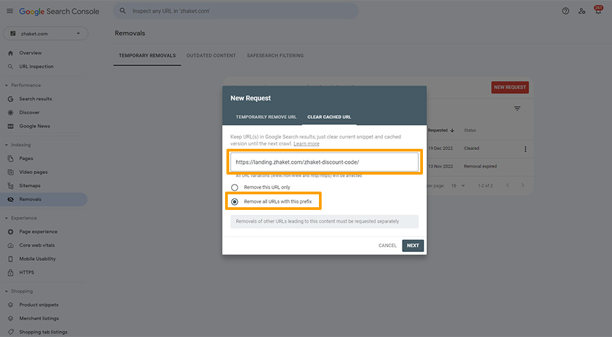Click the Core web vitals icon
612x337 pixels.
pyautogui.click(x=10, y=245)
